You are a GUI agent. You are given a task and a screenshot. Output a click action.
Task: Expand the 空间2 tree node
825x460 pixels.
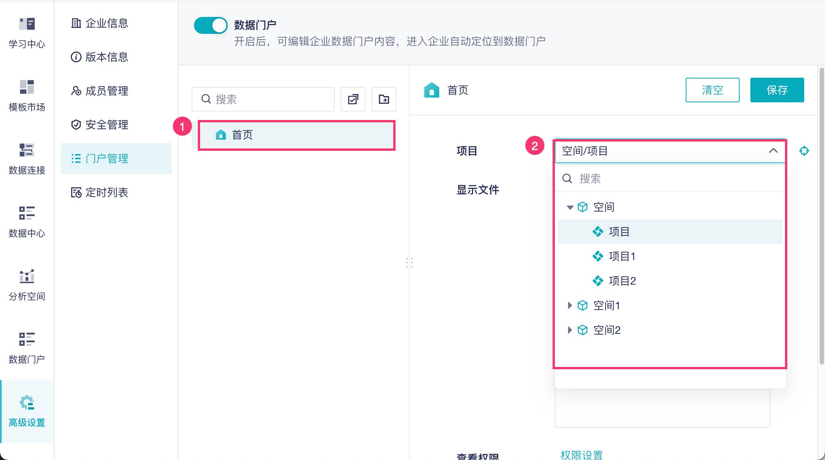click(x=570, y=330)
